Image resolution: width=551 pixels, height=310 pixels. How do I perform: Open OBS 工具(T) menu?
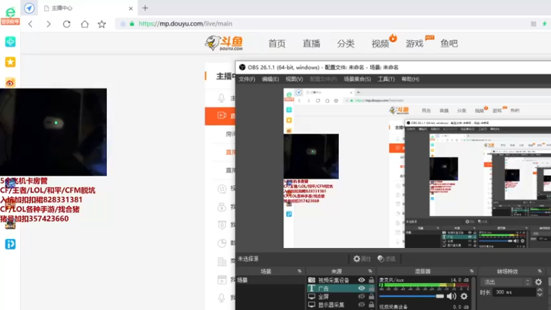386,79
